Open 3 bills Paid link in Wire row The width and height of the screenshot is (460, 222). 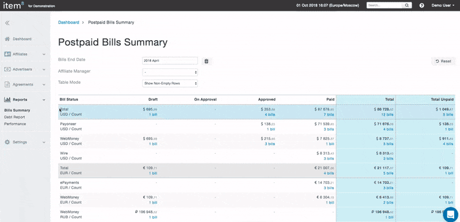click(328, 158)
